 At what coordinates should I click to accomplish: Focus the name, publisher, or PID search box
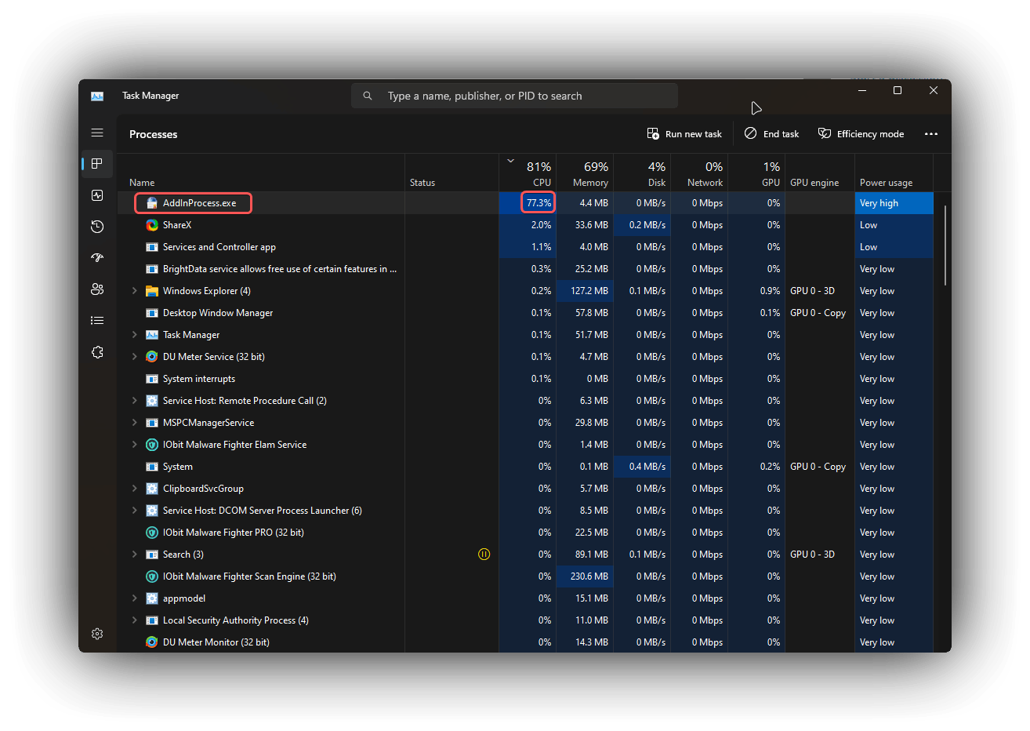514,96
